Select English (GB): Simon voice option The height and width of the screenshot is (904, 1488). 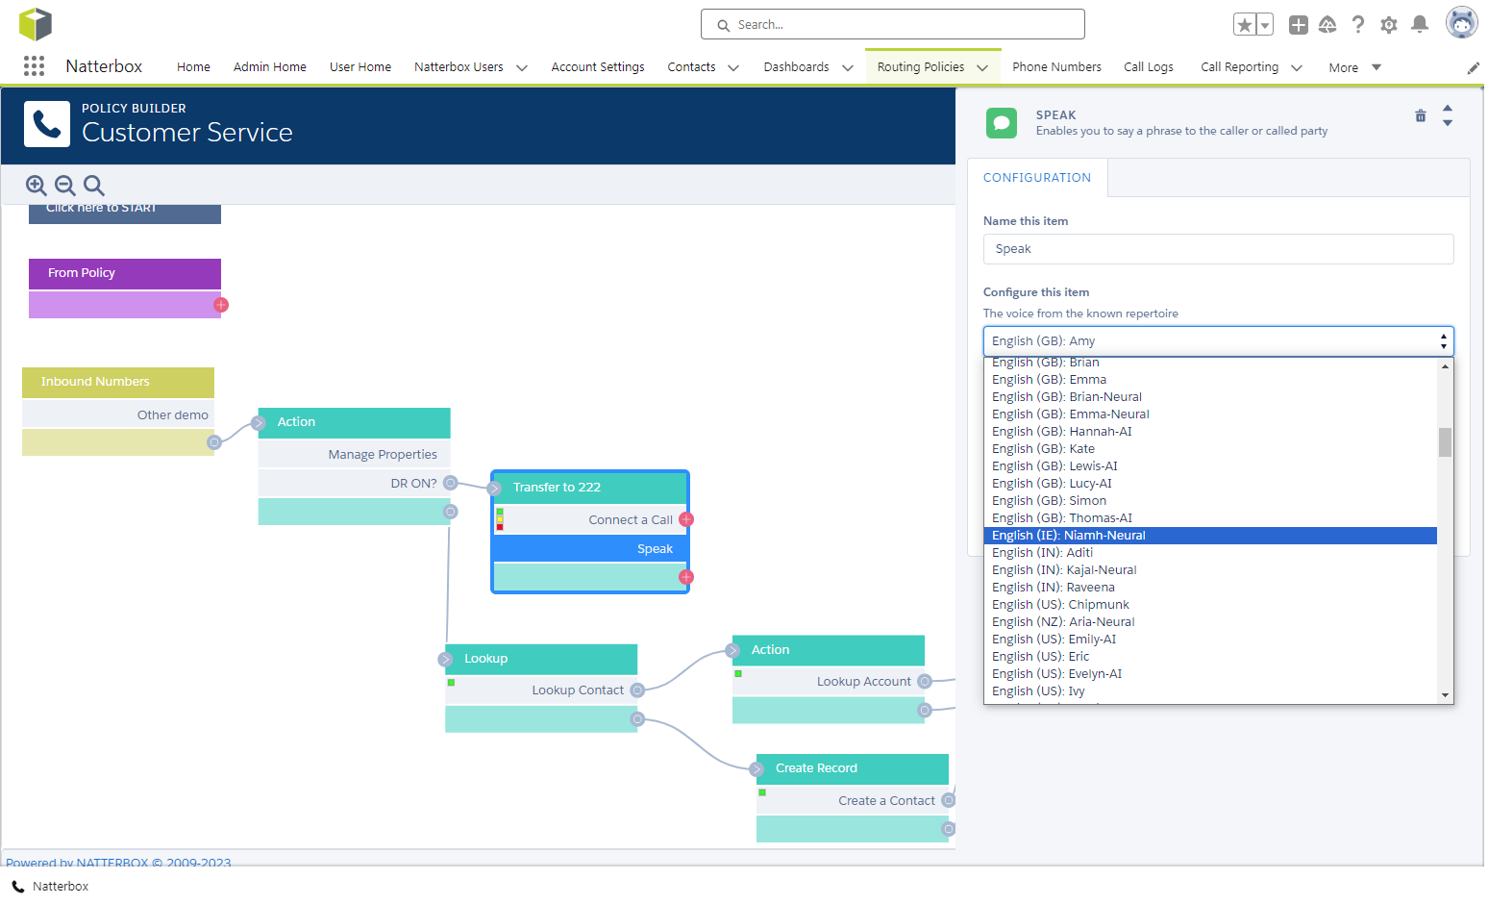(x=1210, y=501)
